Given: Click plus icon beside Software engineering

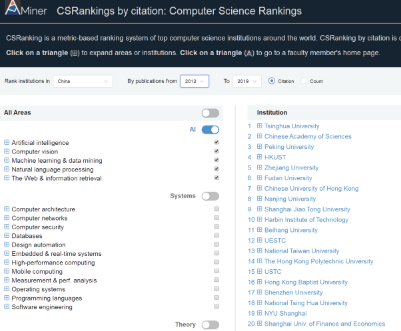Looking at the screenshot, I should click(7, 307).
